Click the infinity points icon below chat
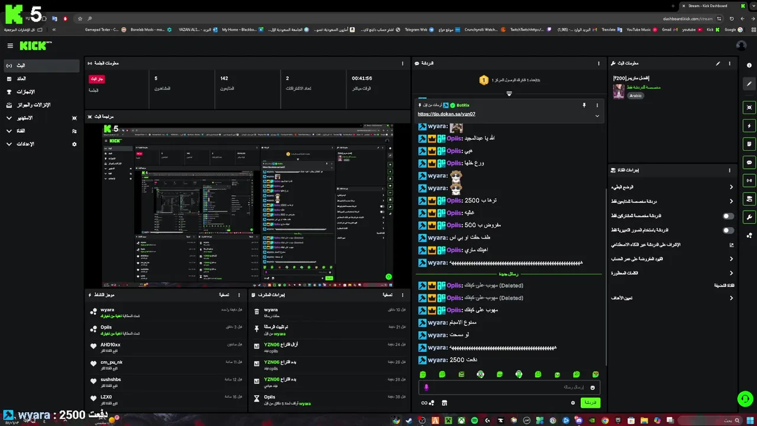Image resolution: width=757 pixels, height=426 pixels. (x=427, y=403)
